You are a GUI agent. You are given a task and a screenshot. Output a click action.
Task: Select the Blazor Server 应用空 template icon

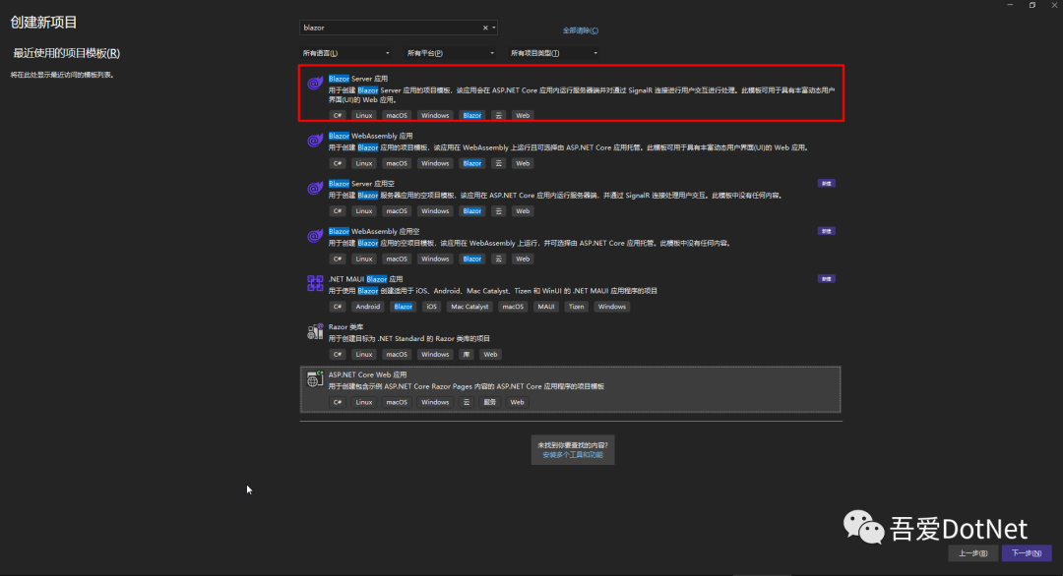coord(315,188)
